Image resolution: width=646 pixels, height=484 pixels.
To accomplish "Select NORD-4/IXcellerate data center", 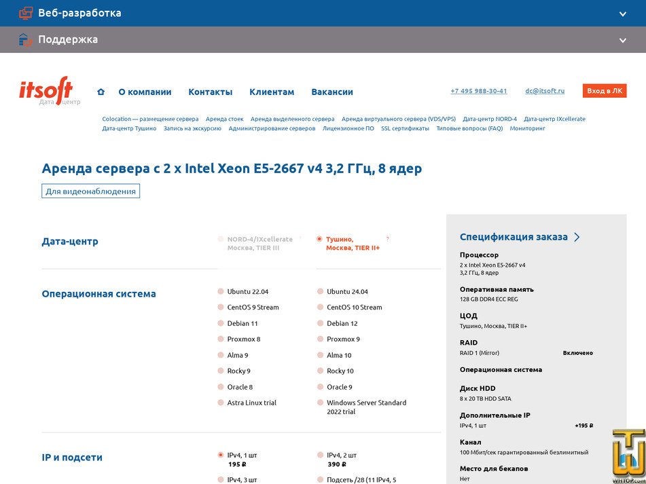I will (x=220, y=239).
